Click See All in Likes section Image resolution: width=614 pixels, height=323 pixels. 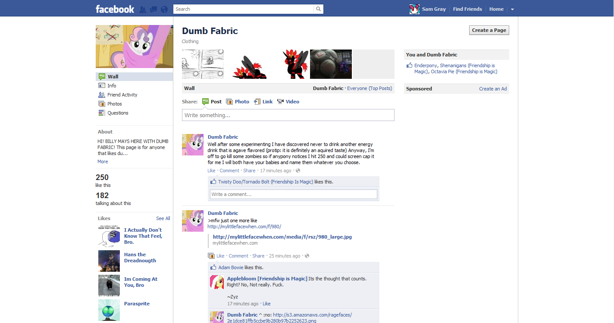point(163,218)
